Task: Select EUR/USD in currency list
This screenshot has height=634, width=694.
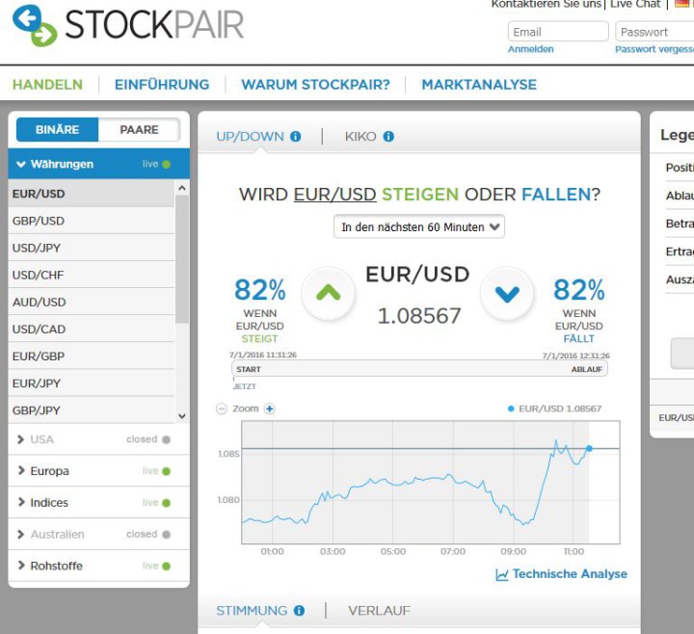Action: tap(92, 194)
